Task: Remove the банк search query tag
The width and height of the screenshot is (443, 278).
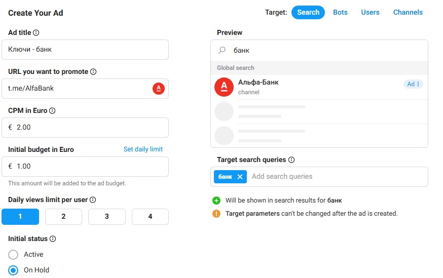Action: (x=240, y=177)
